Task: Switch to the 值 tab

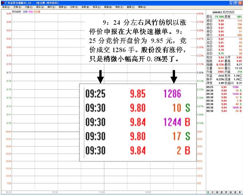Action: pyautogui.click(x=235, y=192)
